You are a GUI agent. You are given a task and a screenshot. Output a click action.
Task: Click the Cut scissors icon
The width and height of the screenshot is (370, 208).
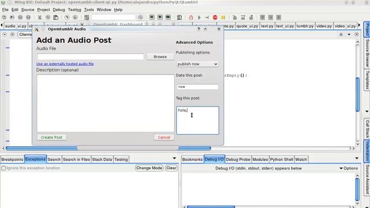pyautogui.click(x=40, y=17)
